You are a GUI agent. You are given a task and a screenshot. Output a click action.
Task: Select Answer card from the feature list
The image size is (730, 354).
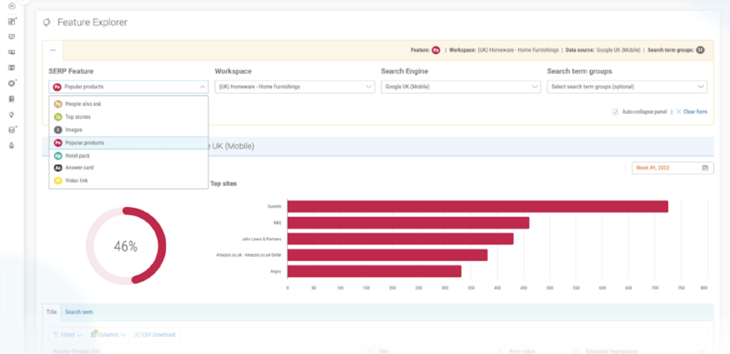click(129, 167)
